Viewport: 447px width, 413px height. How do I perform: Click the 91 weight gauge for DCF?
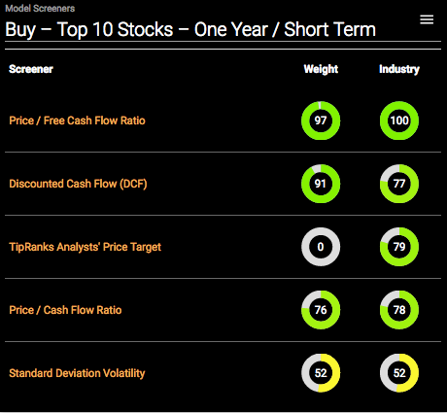(321, 184)
